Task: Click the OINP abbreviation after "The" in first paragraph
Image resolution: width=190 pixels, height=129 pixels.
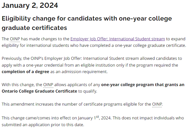Action: (x=15, y=39)
